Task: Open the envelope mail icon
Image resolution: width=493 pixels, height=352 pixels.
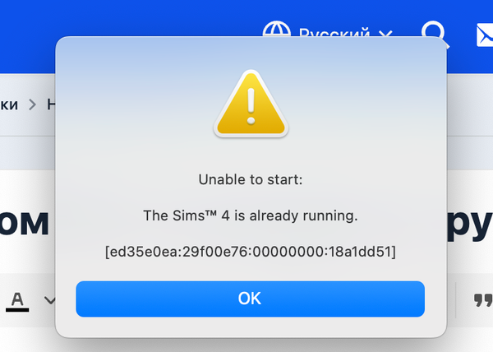Action: pos(483,35)
